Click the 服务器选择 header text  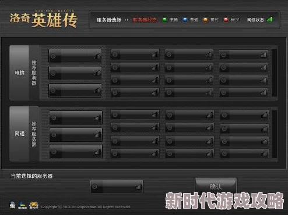coord(109,20)
